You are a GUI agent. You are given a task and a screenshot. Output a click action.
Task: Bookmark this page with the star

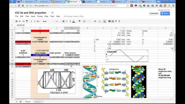tap(127, 5)
